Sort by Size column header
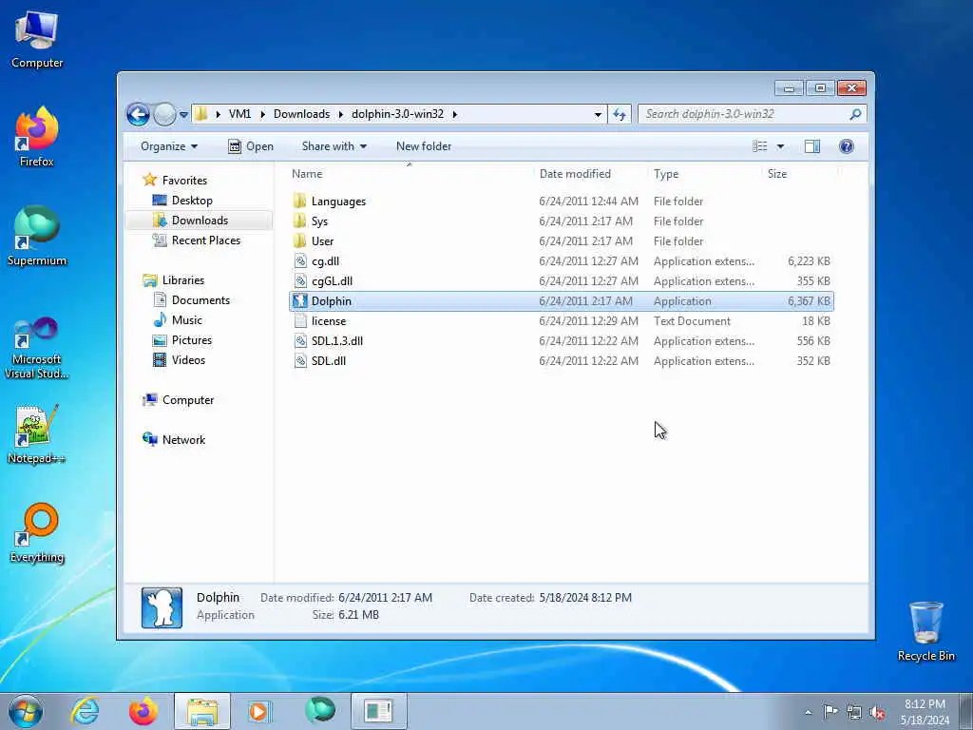 click(x=798, y=174)
